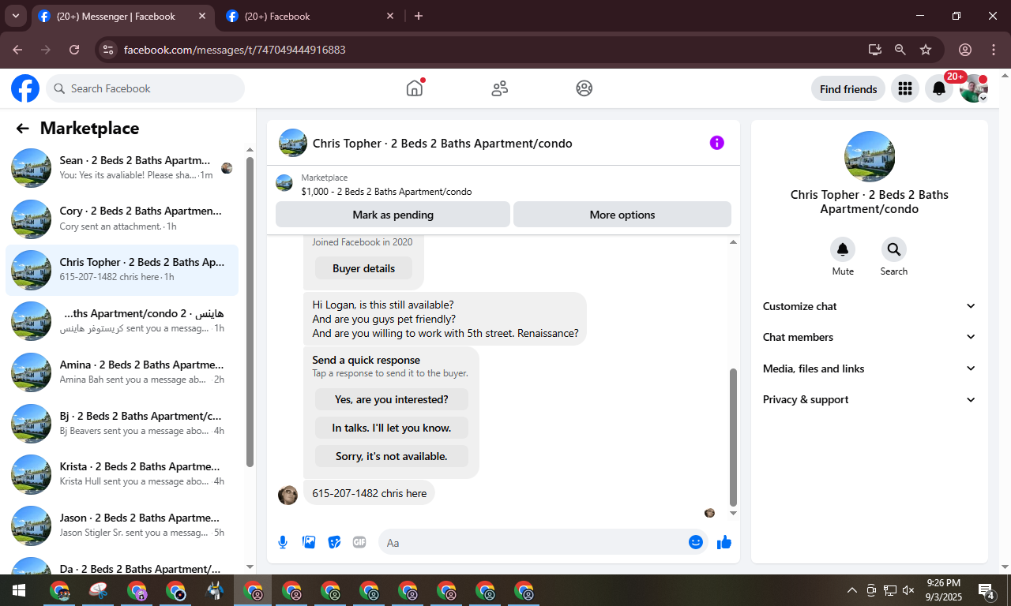The image size is (1011, 606).
Task: Bookmark this page with the star icon
Action: [926, 50]
